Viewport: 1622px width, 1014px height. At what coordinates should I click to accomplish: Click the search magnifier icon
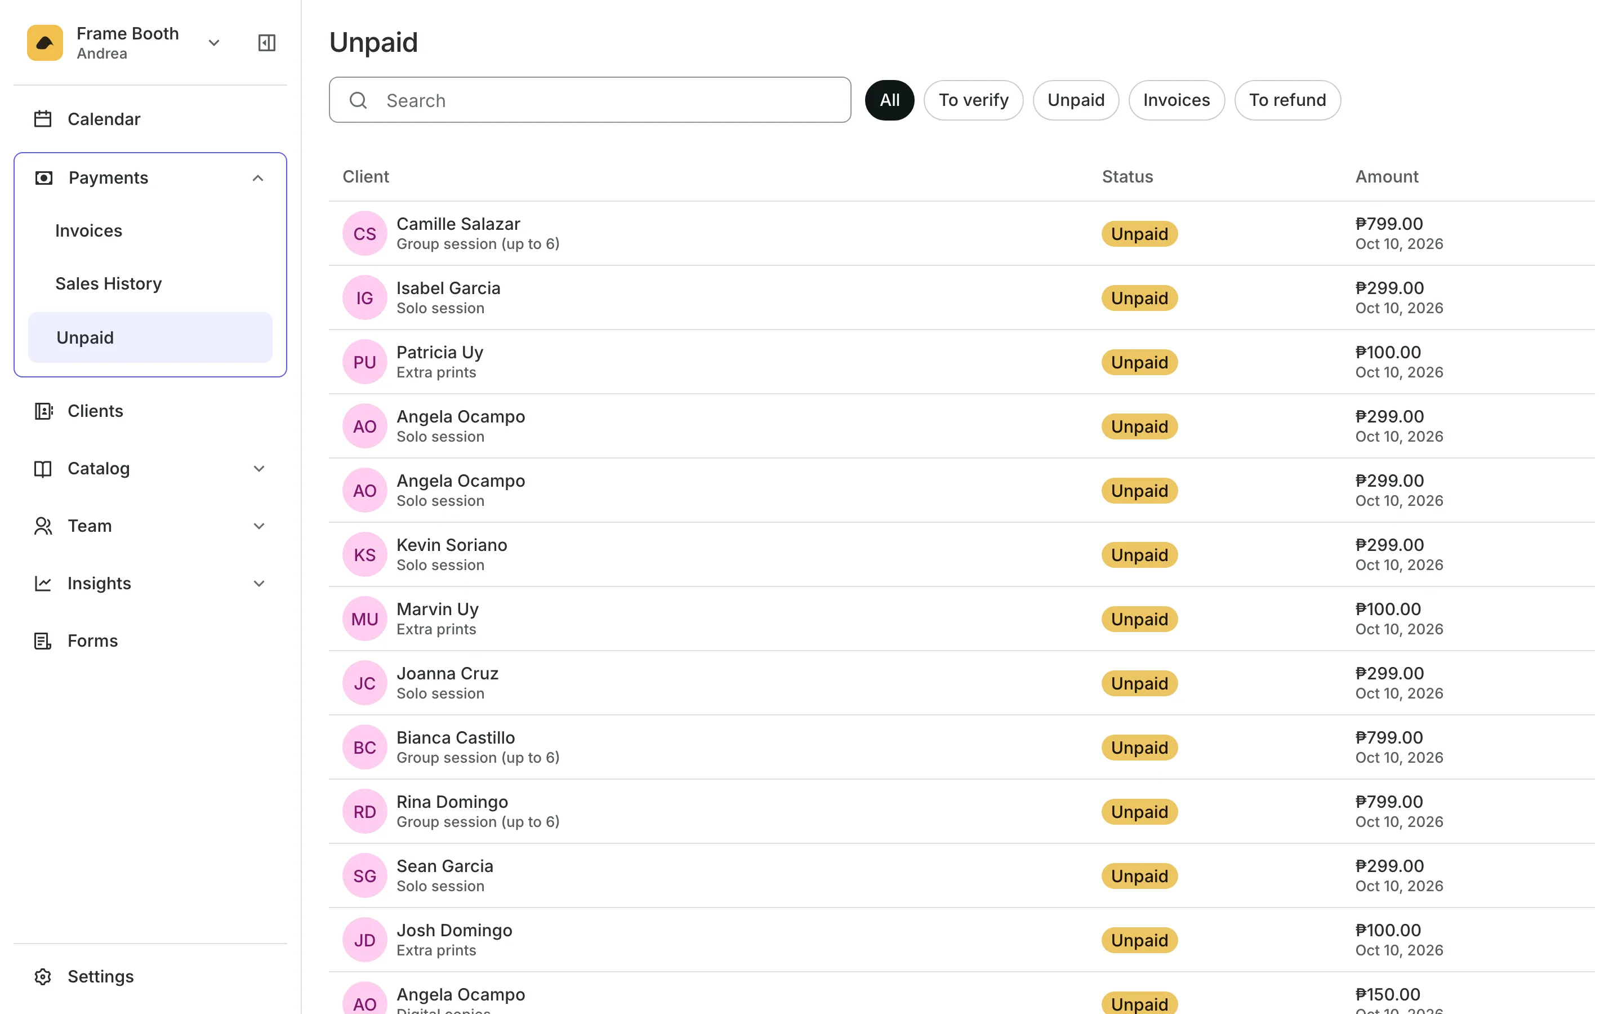pos(359,100)
